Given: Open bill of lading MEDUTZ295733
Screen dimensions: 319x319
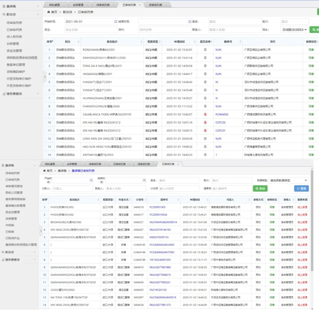Looking at the screenshot, I should click(159, 237).
